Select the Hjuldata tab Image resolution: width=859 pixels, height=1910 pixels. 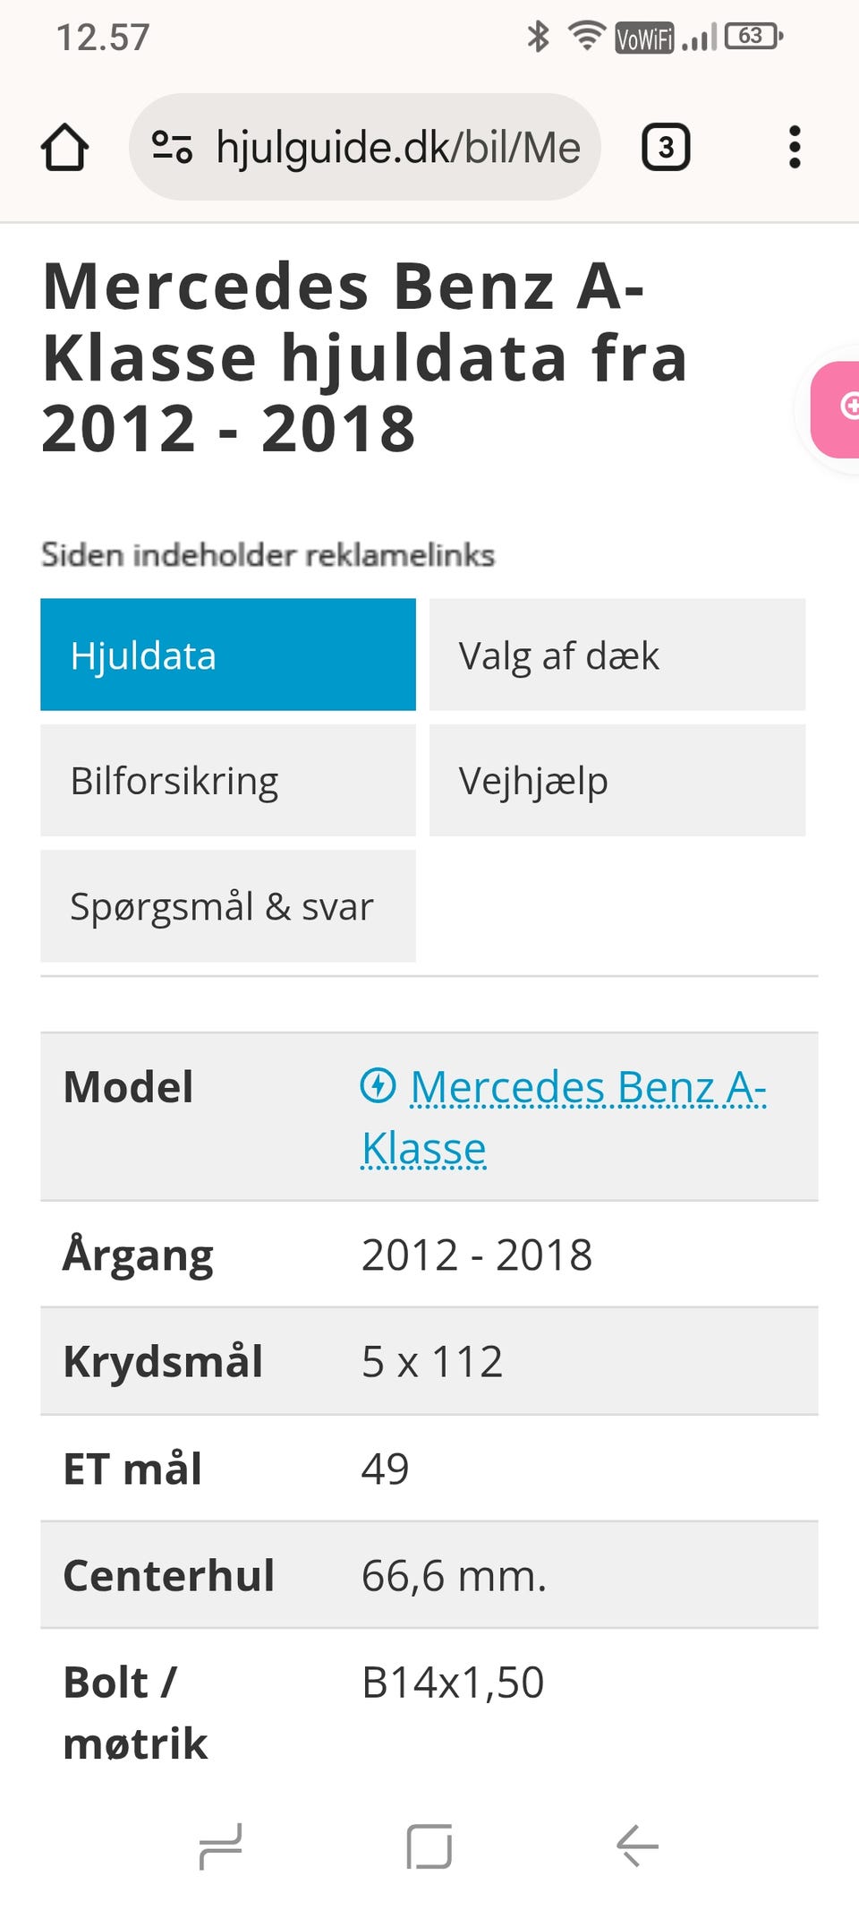[228, 655]
